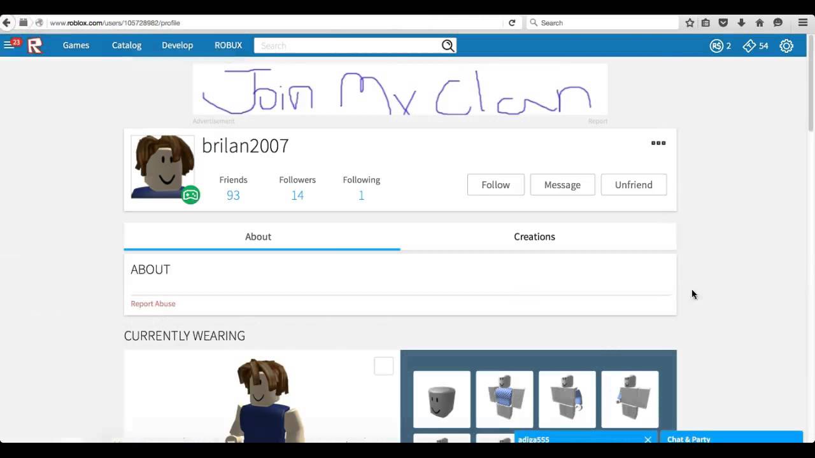Viewport: 815px width, 458px height.
Task: Click the ad Report link
Action: tap(597, 121)
